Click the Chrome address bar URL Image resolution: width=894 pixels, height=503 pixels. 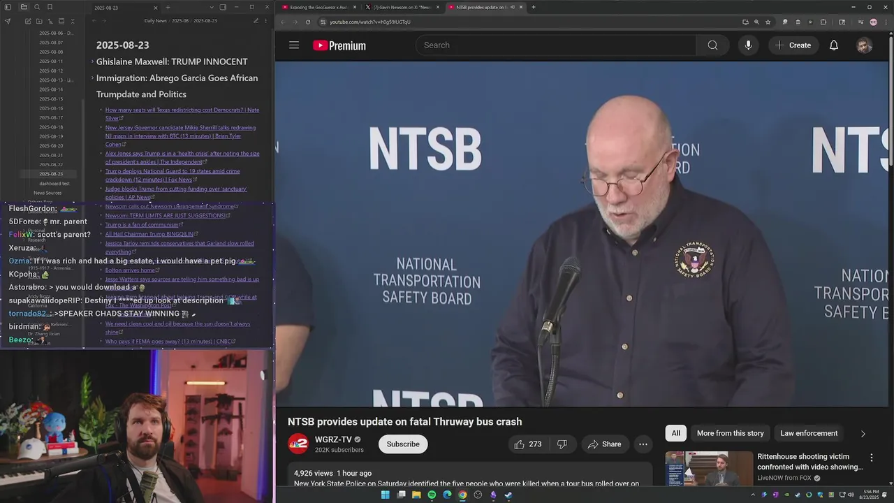click(x=370, y=22)
